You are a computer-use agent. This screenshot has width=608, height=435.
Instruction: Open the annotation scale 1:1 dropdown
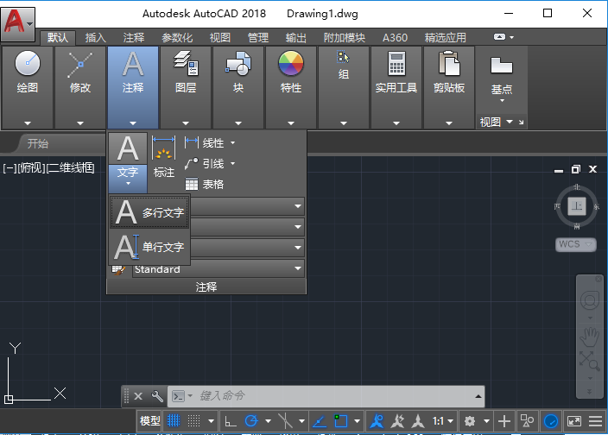[443, 420]
